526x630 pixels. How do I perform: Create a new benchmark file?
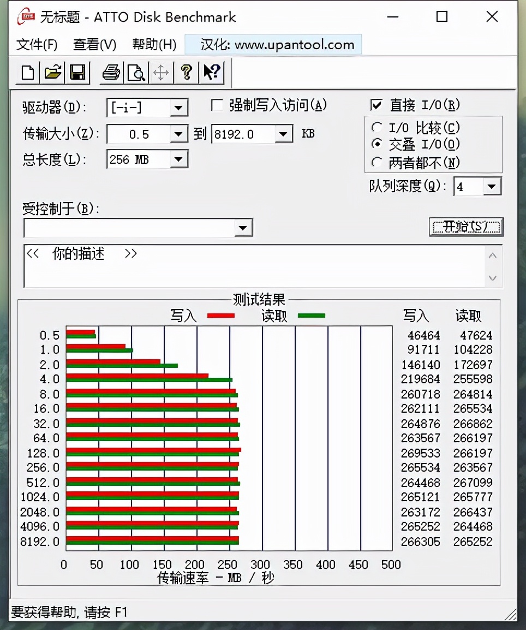point(26,72)
